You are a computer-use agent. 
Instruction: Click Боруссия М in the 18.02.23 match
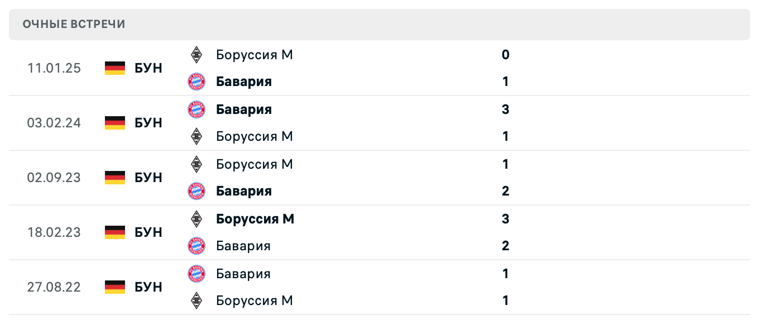click(255, 218)
